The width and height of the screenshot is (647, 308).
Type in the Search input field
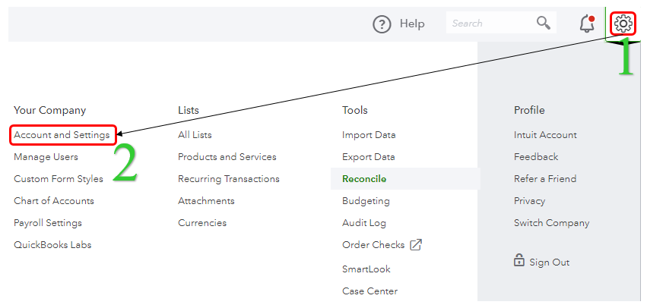(x=490, y=24)
